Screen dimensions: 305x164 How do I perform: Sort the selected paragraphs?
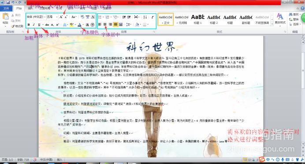[145, 17]
